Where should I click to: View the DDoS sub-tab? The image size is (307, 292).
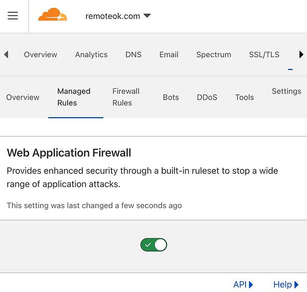tap(207, 97)
